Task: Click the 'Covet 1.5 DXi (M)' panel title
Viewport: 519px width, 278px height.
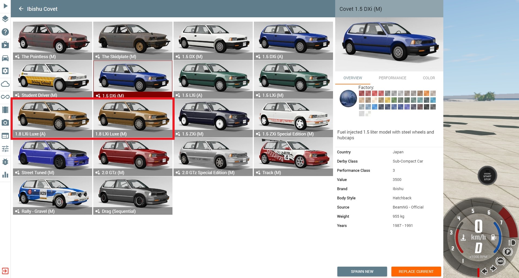Action: tap(361, 9)
